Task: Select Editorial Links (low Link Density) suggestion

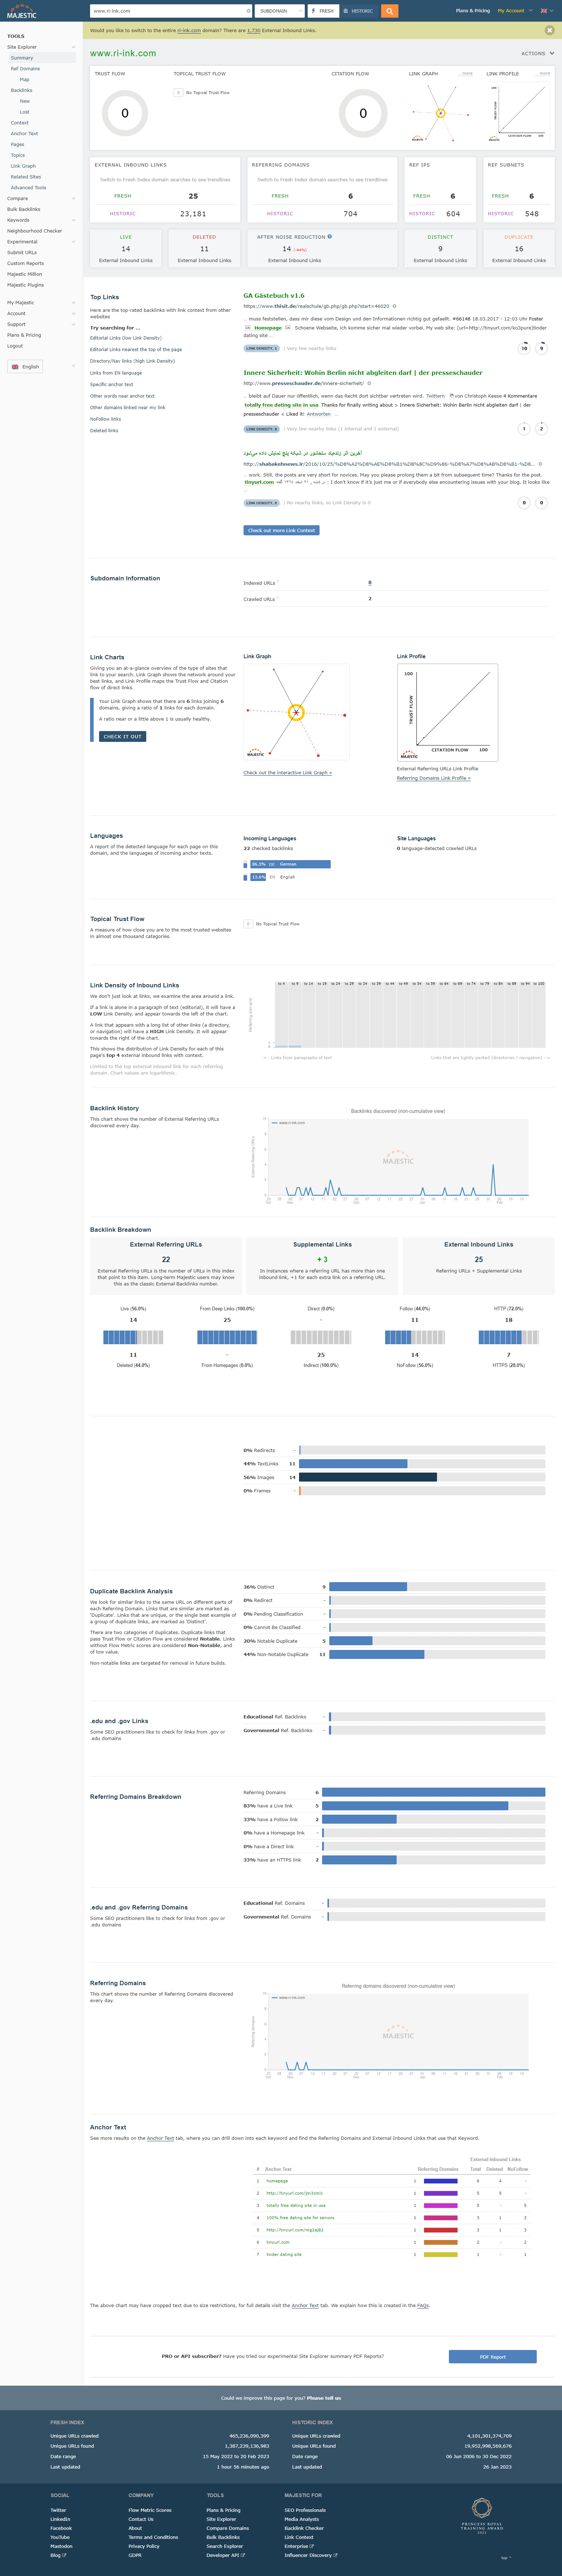Action: pos(126,338)
